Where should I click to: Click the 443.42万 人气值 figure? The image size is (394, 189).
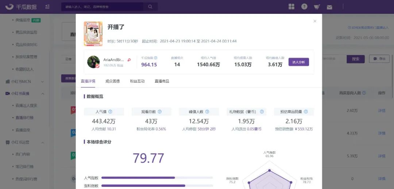tap(104, 122)
